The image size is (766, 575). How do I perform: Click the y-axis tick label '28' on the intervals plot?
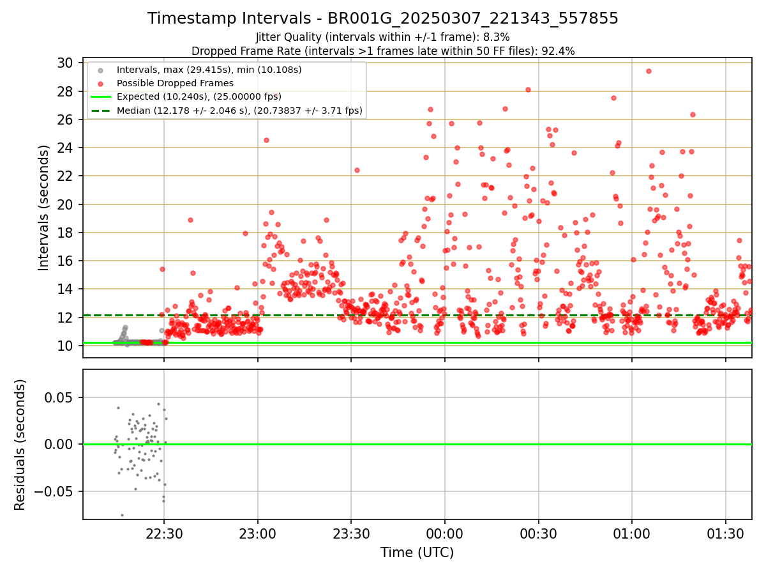pyautogui.click(x=64, y=91)
